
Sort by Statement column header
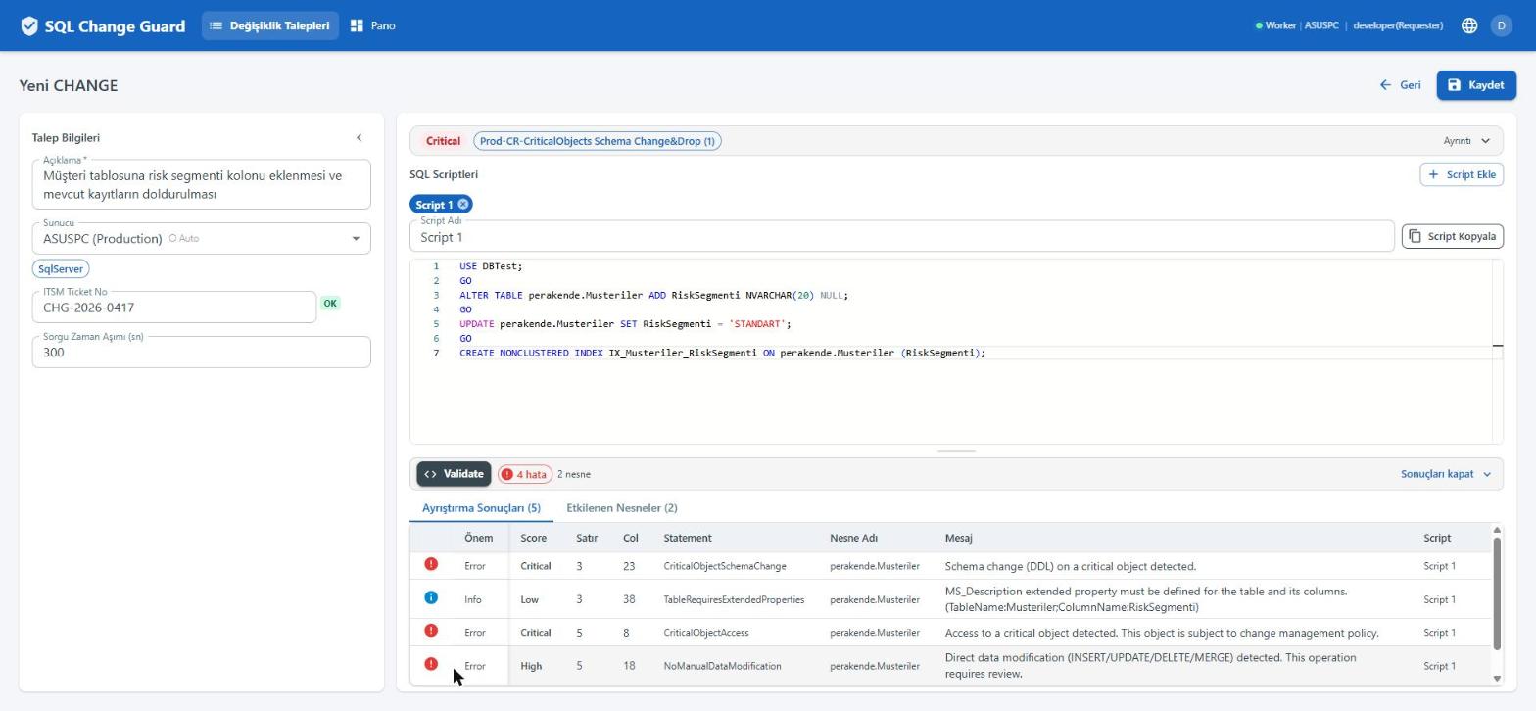pos(688,538)
